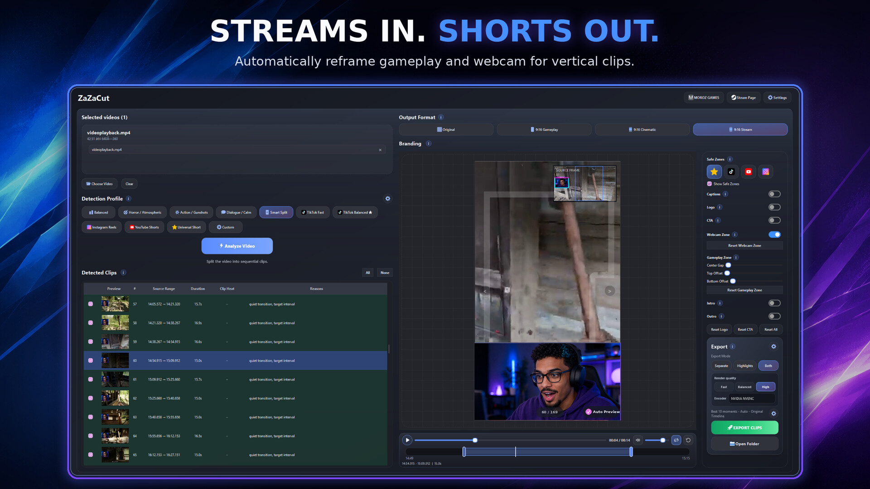Show info for Safe Zones
Screen dimensions: 870x489
(730, 159)
